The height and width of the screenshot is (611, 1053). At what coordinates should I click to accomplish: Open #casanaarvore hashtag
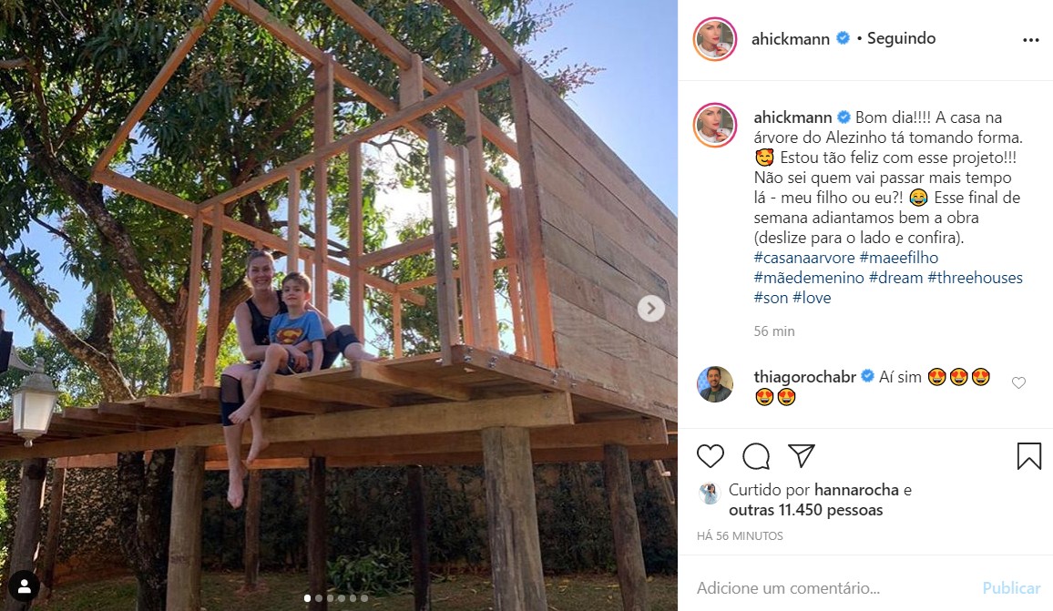click(x=803, y=258)
